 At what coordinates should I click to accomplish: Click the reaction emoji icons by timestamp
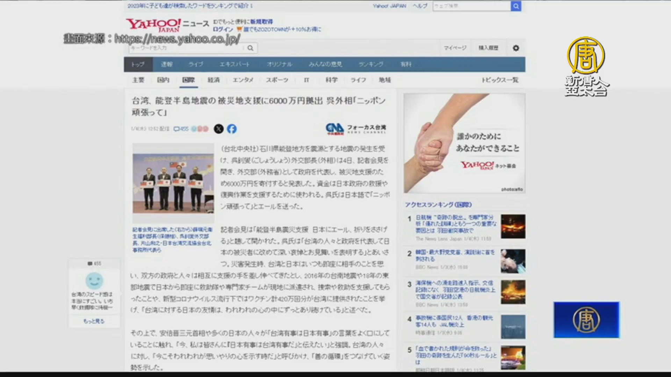point(200,129)
